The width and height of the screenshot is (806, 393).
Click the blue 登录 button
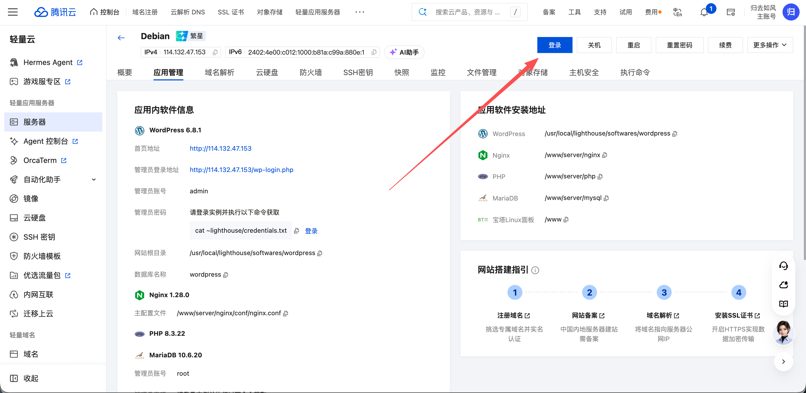(x=555, y=45)
